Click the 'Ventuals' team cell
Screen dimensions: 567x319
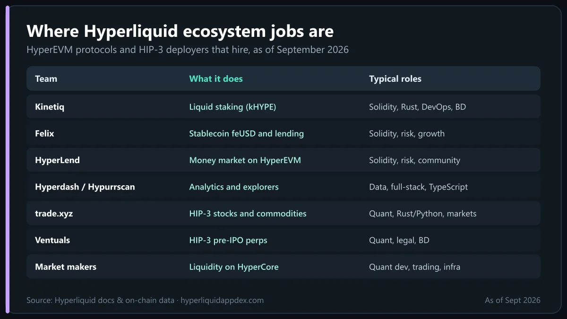pyautogui.click(x=52, y=240)
